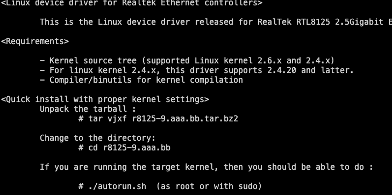
Task: Click the "Kernel source tree" requirement line
Action: (187, 61)
